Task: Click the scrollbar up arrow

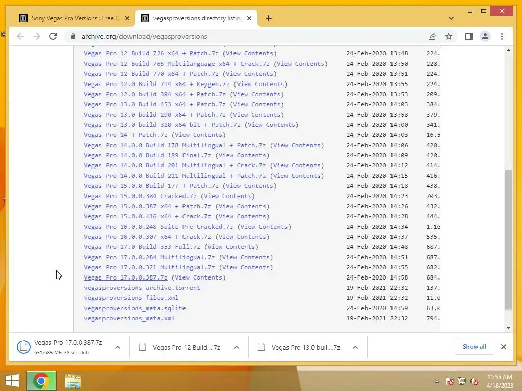Action: [508, 50]
